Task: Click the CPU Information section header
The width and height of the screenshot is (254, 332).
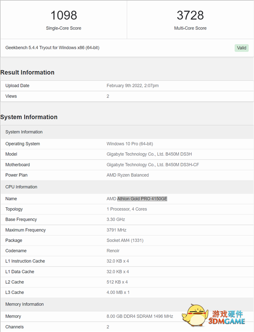Action: [127, 187]
